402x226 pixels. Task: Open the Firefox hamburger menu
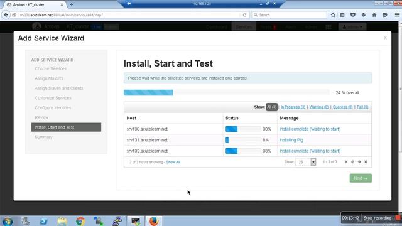(397, 15)
